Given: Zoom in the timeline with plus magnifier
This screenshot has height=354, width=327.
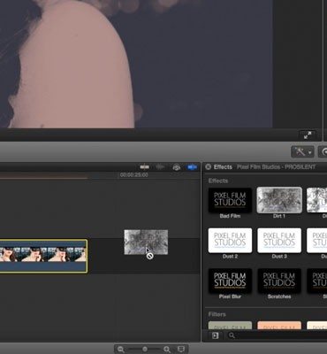Looking at the screenshot, I should 167,350.
